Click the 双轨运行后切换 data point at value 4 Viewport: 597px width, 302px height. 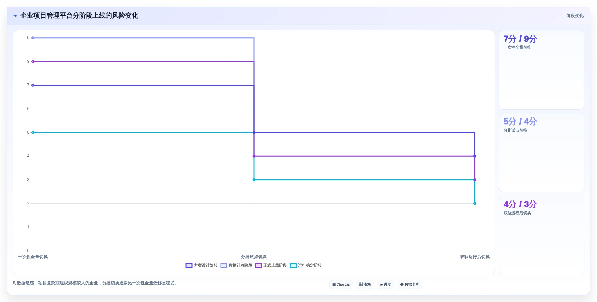click(x=475, y=156)
